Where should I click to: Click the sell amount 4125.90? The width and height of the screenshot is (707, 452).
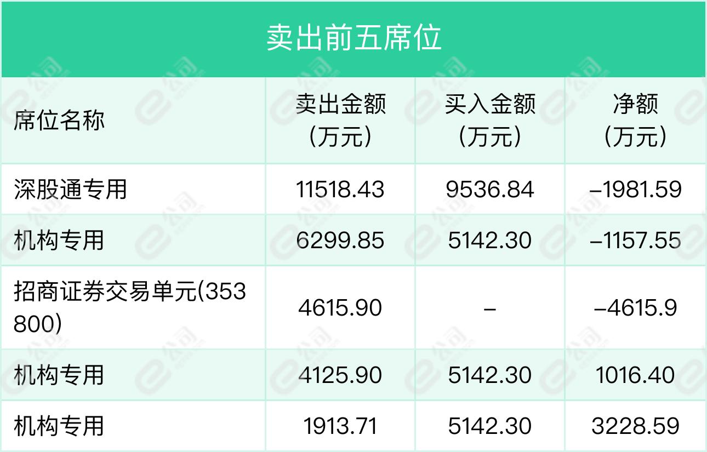click(x=340, y=375)
